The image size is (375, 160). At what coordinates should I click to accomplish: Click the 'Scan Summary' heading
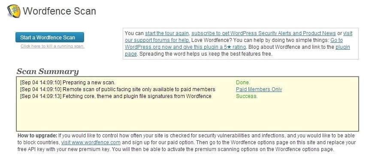tap(48, 71)
